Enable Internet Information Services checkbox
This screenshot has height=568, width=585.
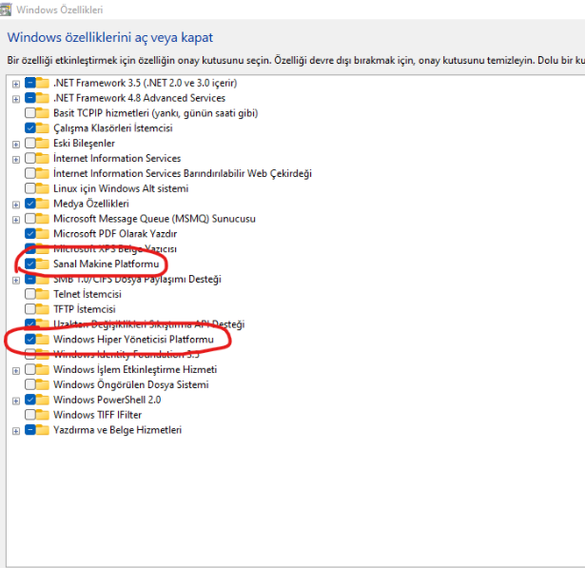[x=30, y=158]
